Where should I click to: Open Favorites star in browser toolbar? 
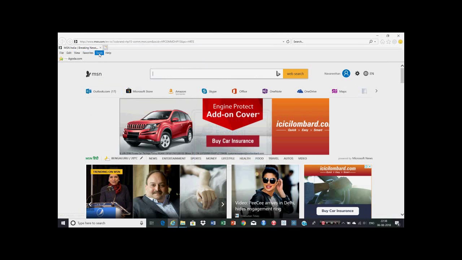388,42
